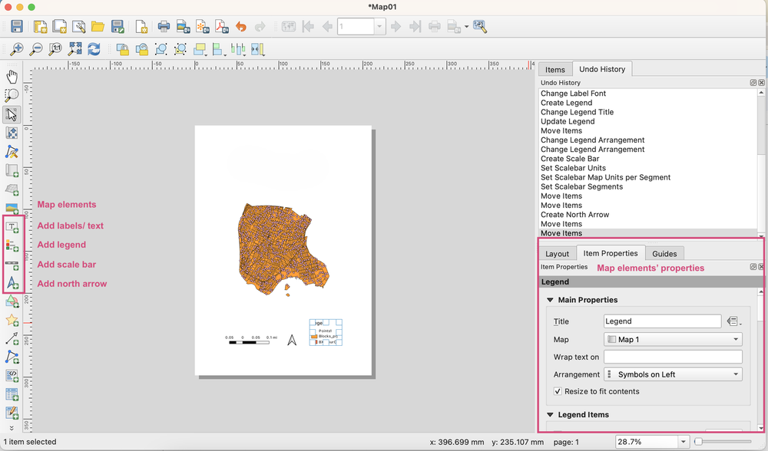The image size is (768, 451).
Task: Click the Zoom In magnifier icon
Action: point(17,49)
